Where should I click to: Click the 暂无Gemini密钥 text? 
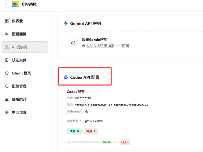pos(95,40)
